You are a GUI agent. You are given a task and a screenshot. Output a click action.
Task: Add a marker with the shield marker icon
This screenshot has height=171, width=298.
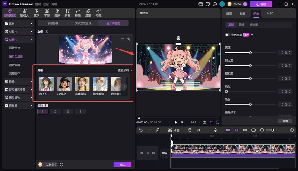190,130
